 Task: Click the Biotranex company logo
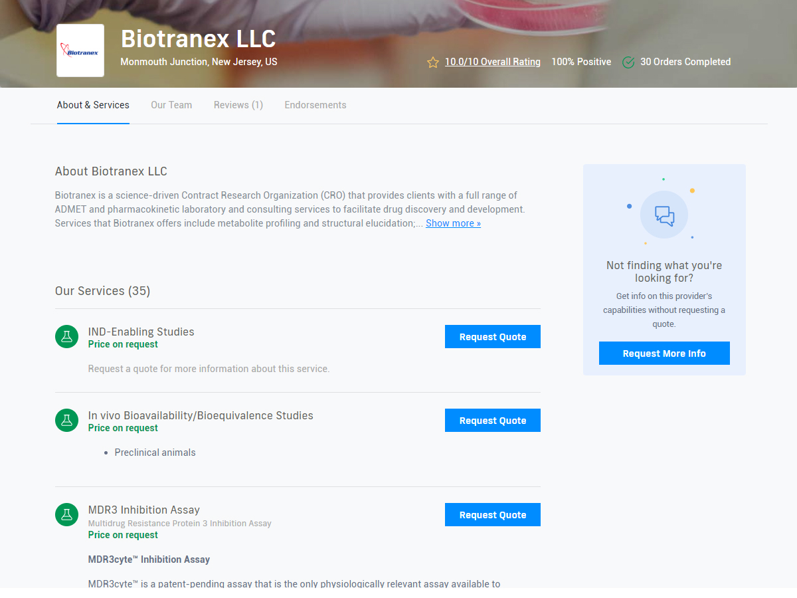point(80,50)
